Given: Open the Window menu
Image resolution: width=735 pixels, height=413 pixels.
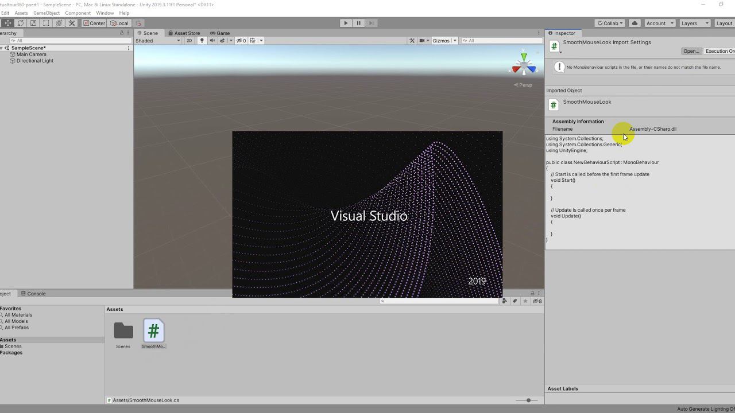Looking at the screenshot, I should coord(105,13).
